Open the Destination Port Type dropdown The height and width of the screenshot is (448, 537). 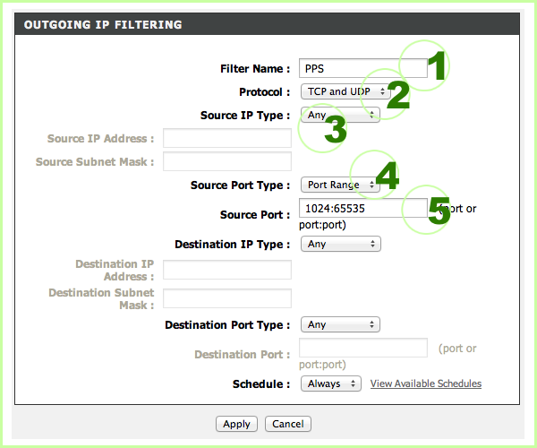pos(341,325)
